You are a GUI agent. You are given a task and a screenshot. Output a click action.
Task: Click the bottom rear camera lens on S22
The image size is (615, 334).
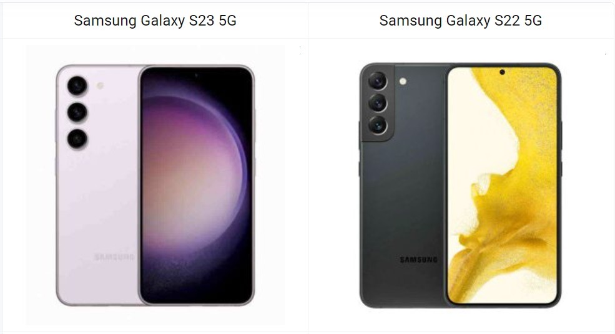point(377,125)
